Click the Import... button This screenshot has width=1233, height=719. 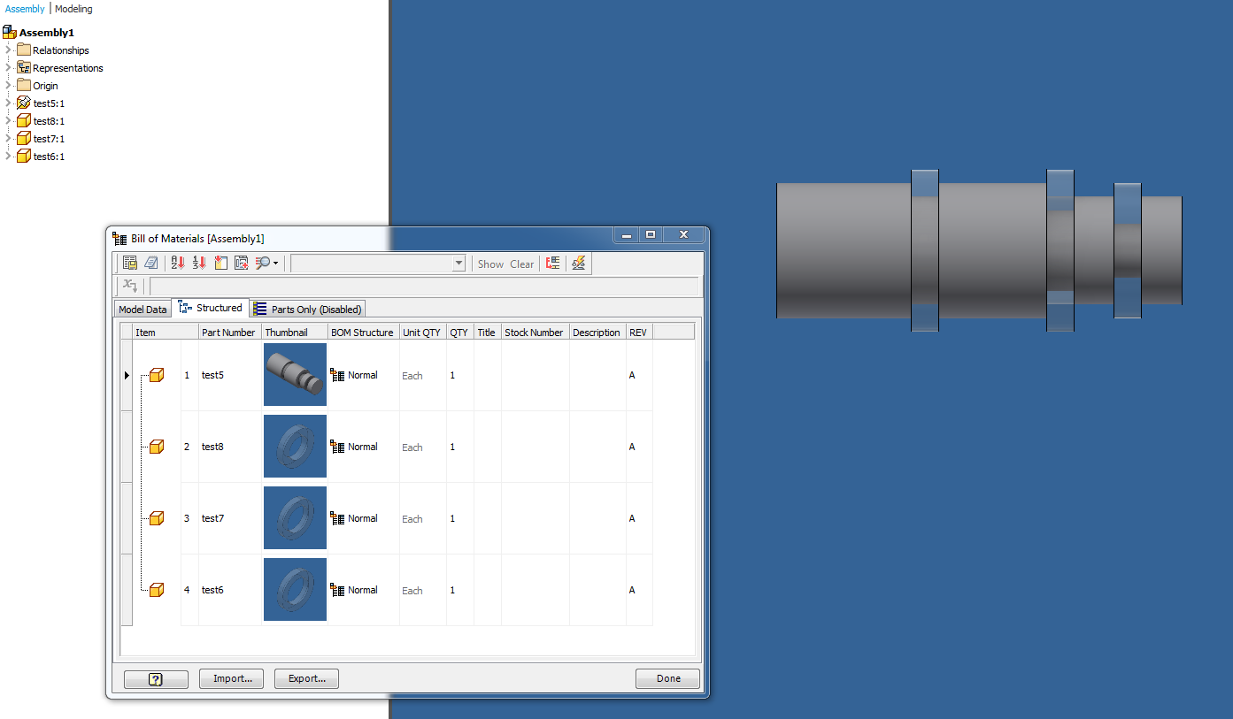point(232,679)
